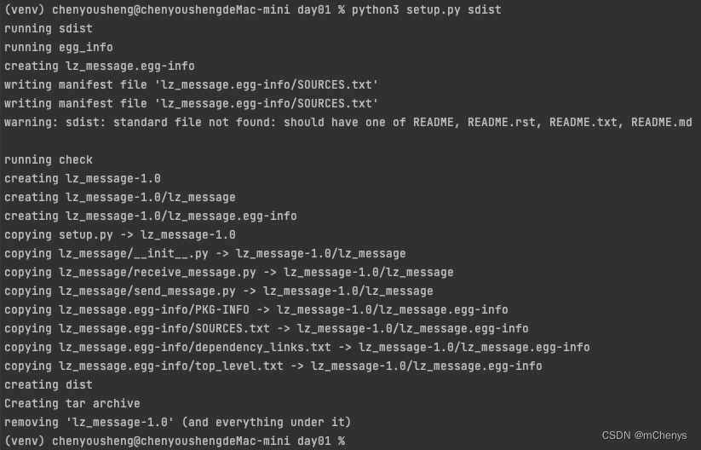
Task: Click the line copying receive_message.py
Action: [x=229, y=273]
